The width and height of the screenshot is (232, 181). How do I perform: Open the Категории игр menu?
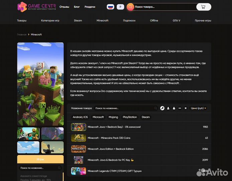click(x=50, y=20)
